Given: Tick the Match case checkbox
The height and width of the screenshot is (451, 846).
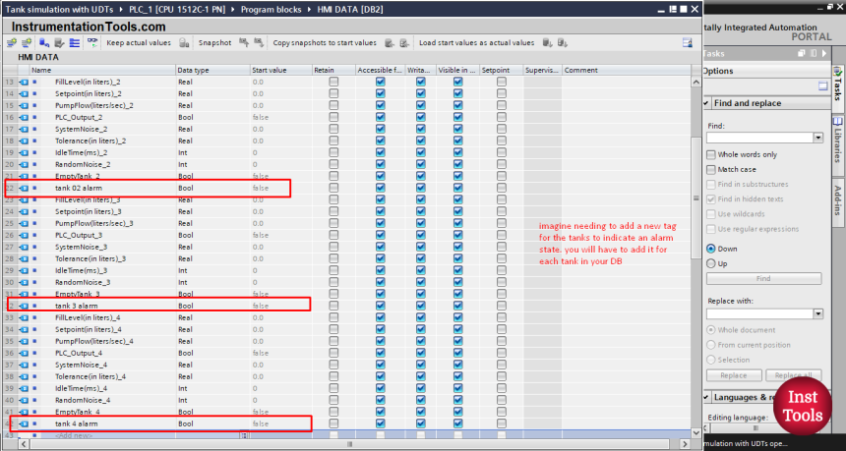Looking at the screenshot, I should pos(711,169).
